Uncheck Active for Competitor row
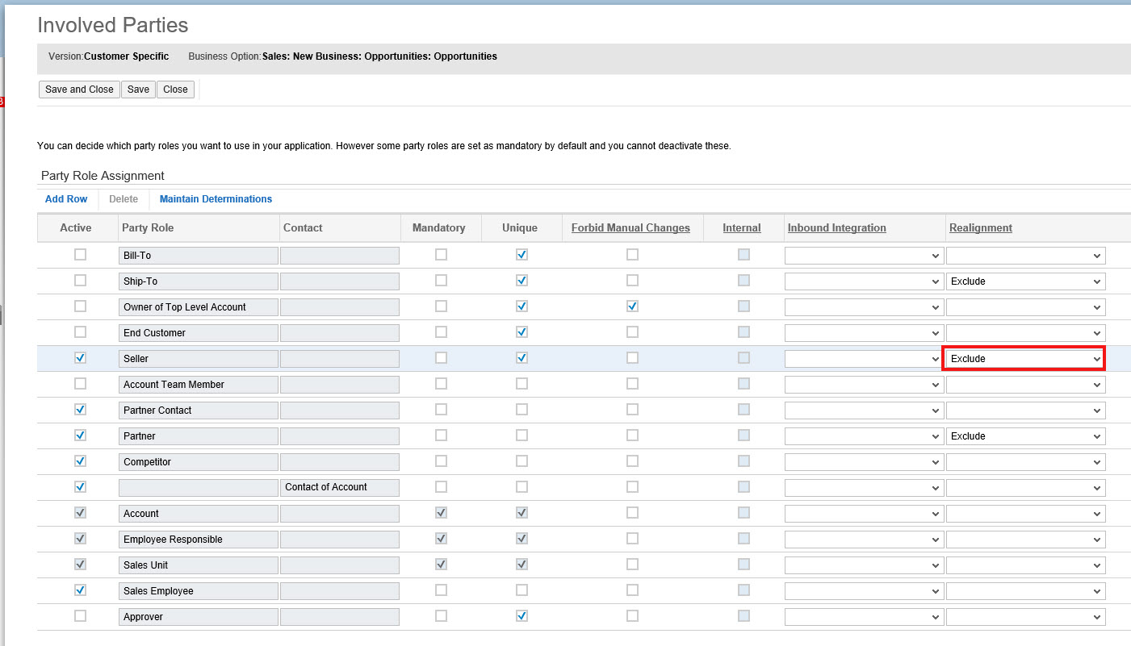The width and height of the screenshot is (1131, 646). click(x=80, y=461)
